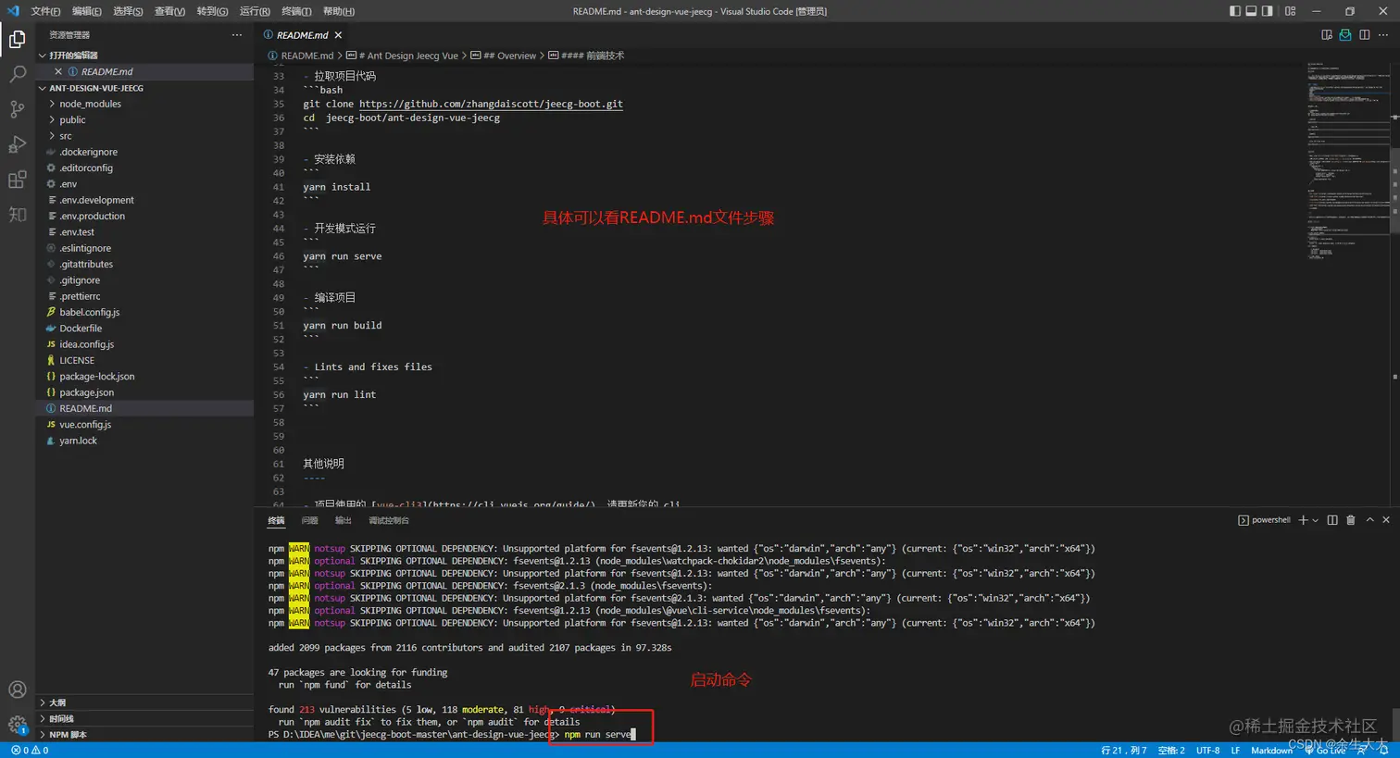
Task: Open Explorer panel More Actions ellipsis
Action: pyautogui.click(x=237, y=35)
